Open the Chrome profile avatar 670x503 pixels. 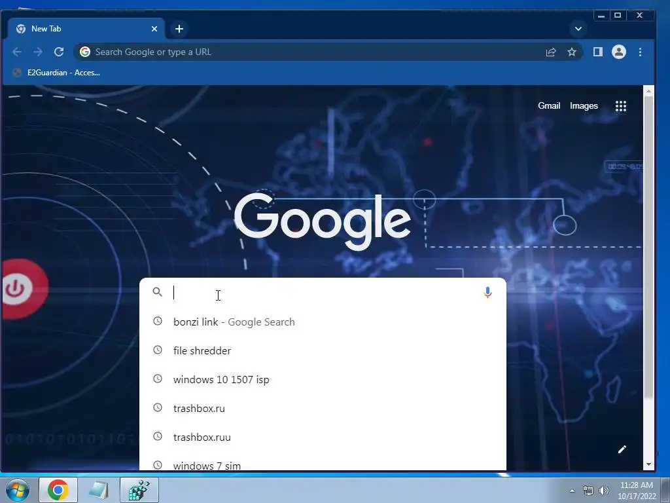pyautogui.click(x=619, y=52)
